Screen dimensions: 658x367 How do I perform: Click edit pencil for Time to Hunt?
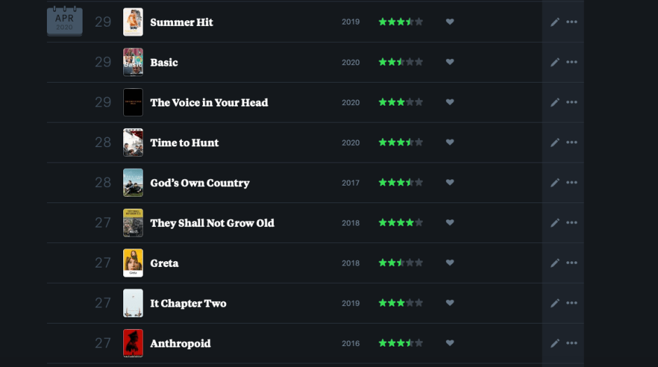pos(554,143)
